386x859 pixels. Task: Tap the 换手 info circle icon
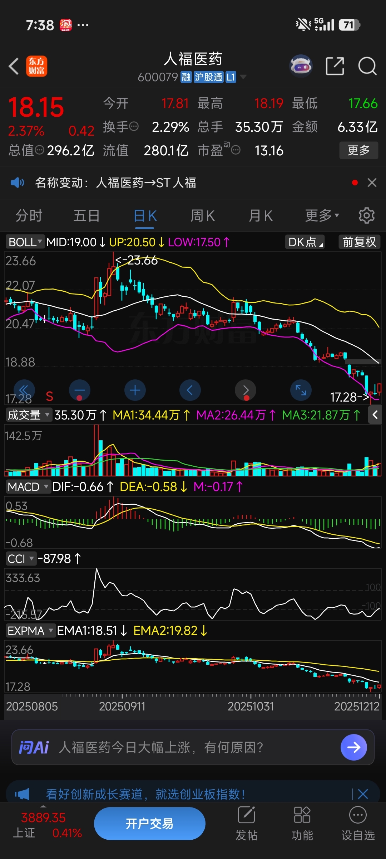pos(134,126)
